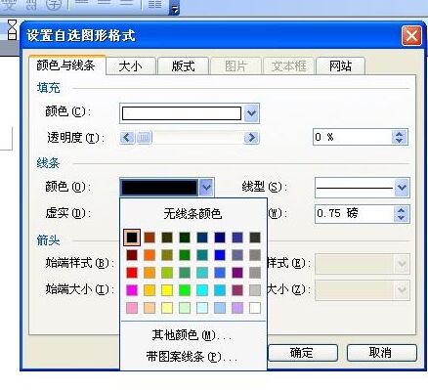Pick the pale light green swatch in the bottom row
428x390 pixels.
click(x=185, y=308)
